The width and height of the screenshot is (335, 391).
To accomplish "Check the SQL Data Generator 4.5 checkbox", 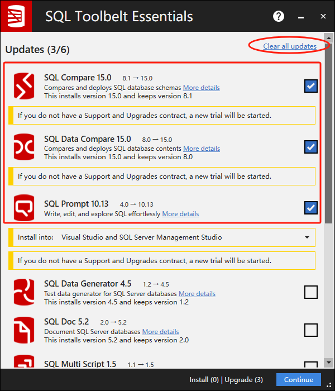I will (x=311, y=292).
